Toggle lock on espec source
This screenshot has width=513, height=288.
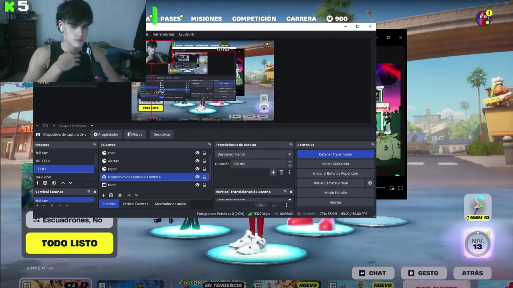204,169
